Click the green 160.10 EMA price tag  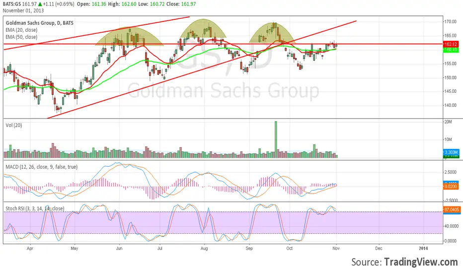pos(451,50)
